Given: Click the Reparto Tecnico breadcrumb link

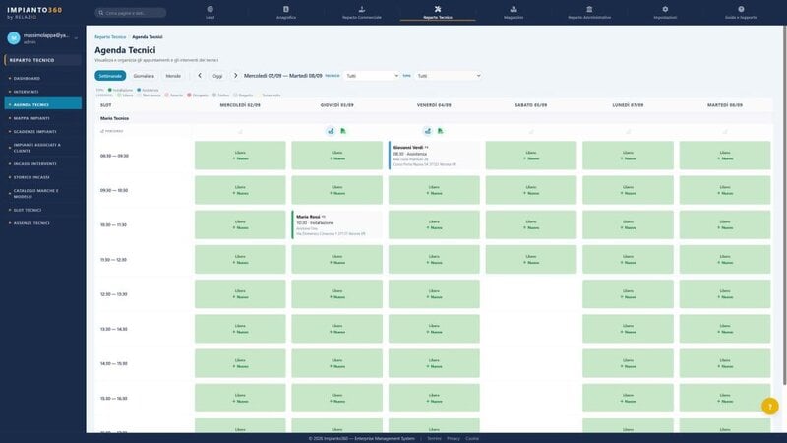Looking at the screenshot, I should [x=110, y=37].
